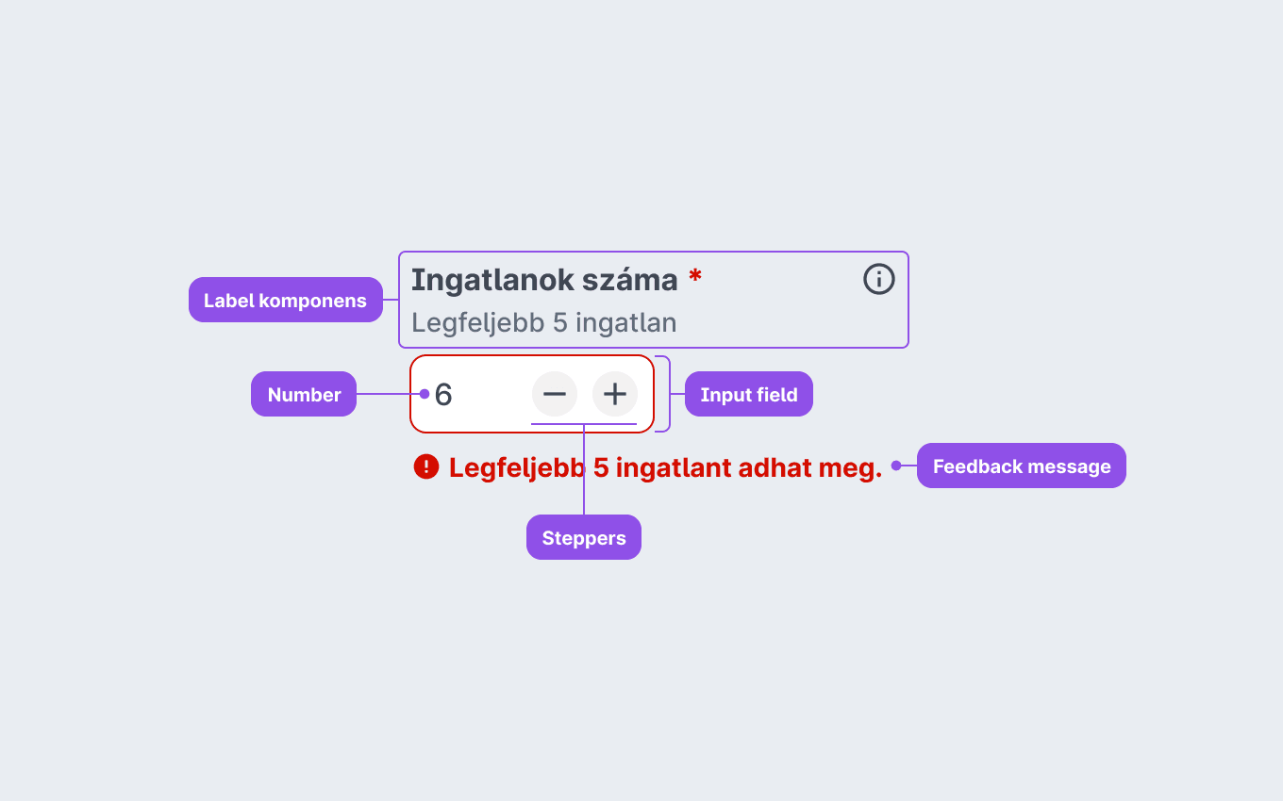Select the Number annotation tag

[x=304, y=394]
